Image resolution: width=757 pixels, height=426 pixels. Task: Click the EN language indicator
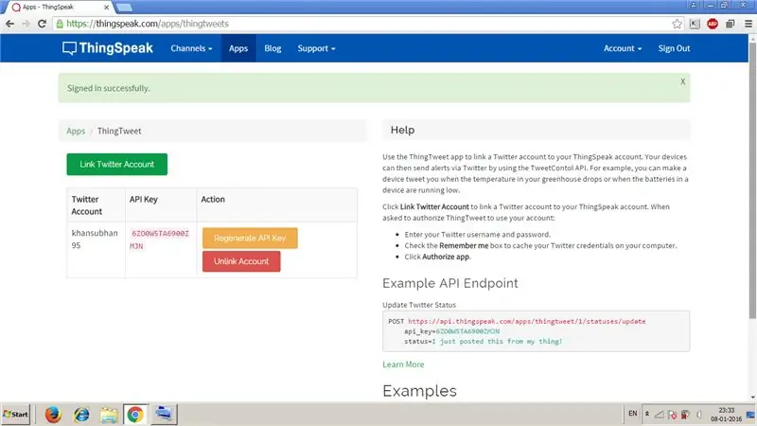tap(632, 414)
